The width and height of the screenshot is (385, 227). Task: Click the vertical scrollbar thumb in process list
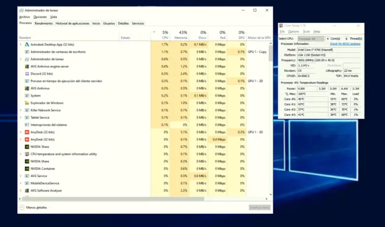(271, 53)
